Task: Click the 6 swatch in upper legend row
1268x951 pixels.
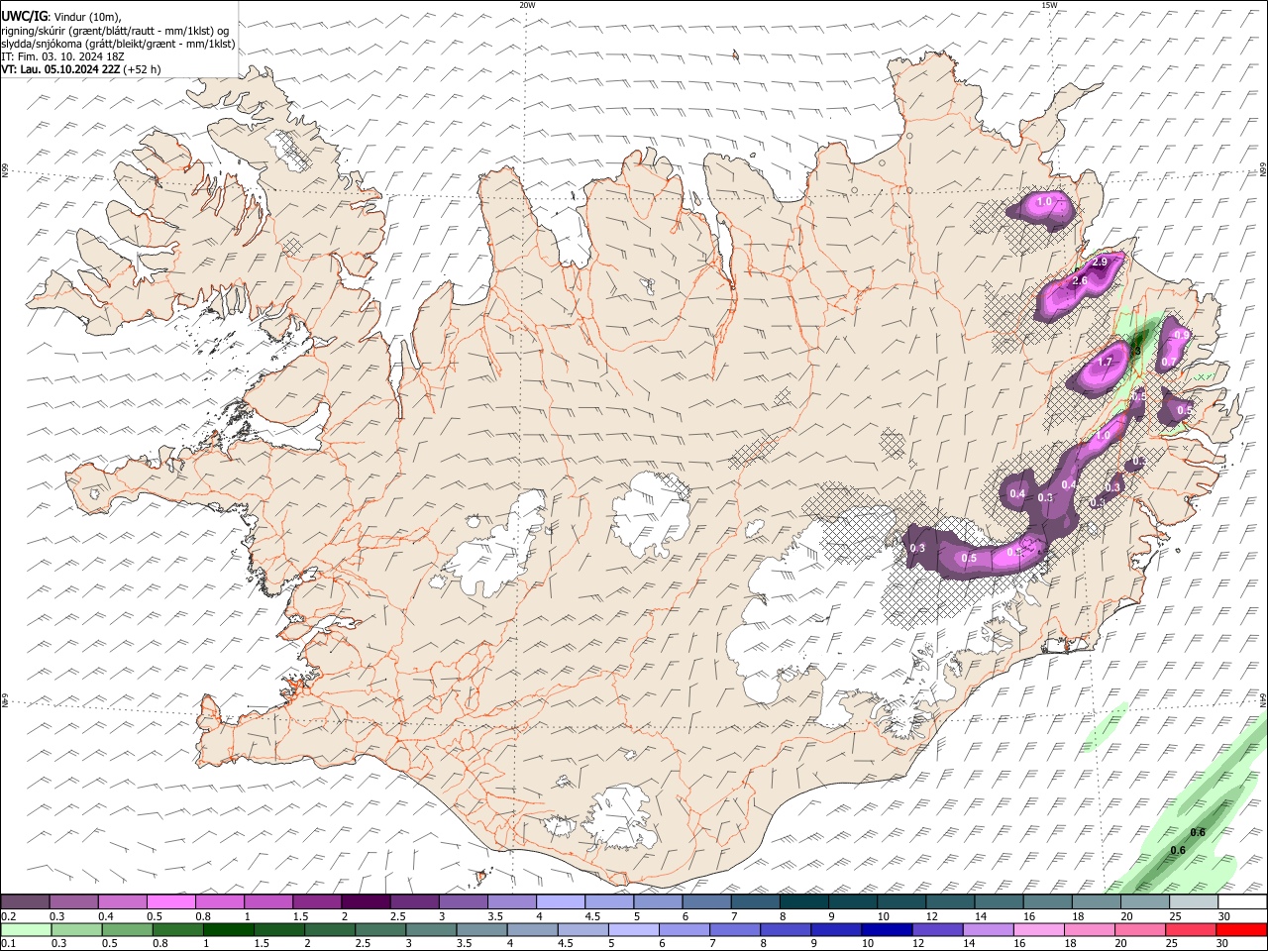Action: pos(706,901)
